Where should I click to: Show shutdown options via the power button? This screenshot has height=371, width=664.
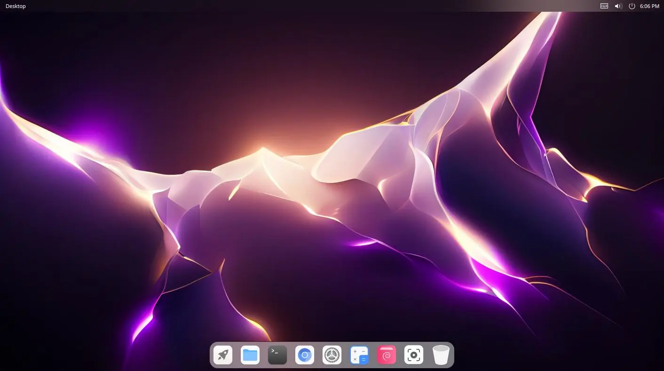632,6
